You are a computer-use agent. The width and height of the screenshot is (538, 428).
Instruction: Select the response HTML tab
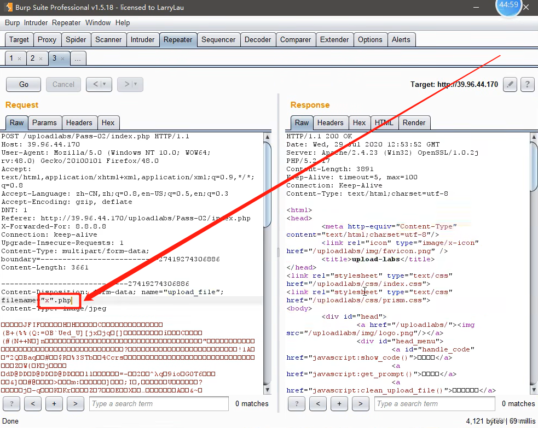(384, 122)
